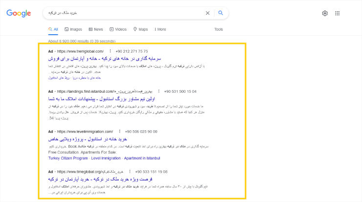This screenshot has height=202, width=362.
Task: Open three-dot menu beside the first-istanbul.com ad
Action: click(159, 91)
